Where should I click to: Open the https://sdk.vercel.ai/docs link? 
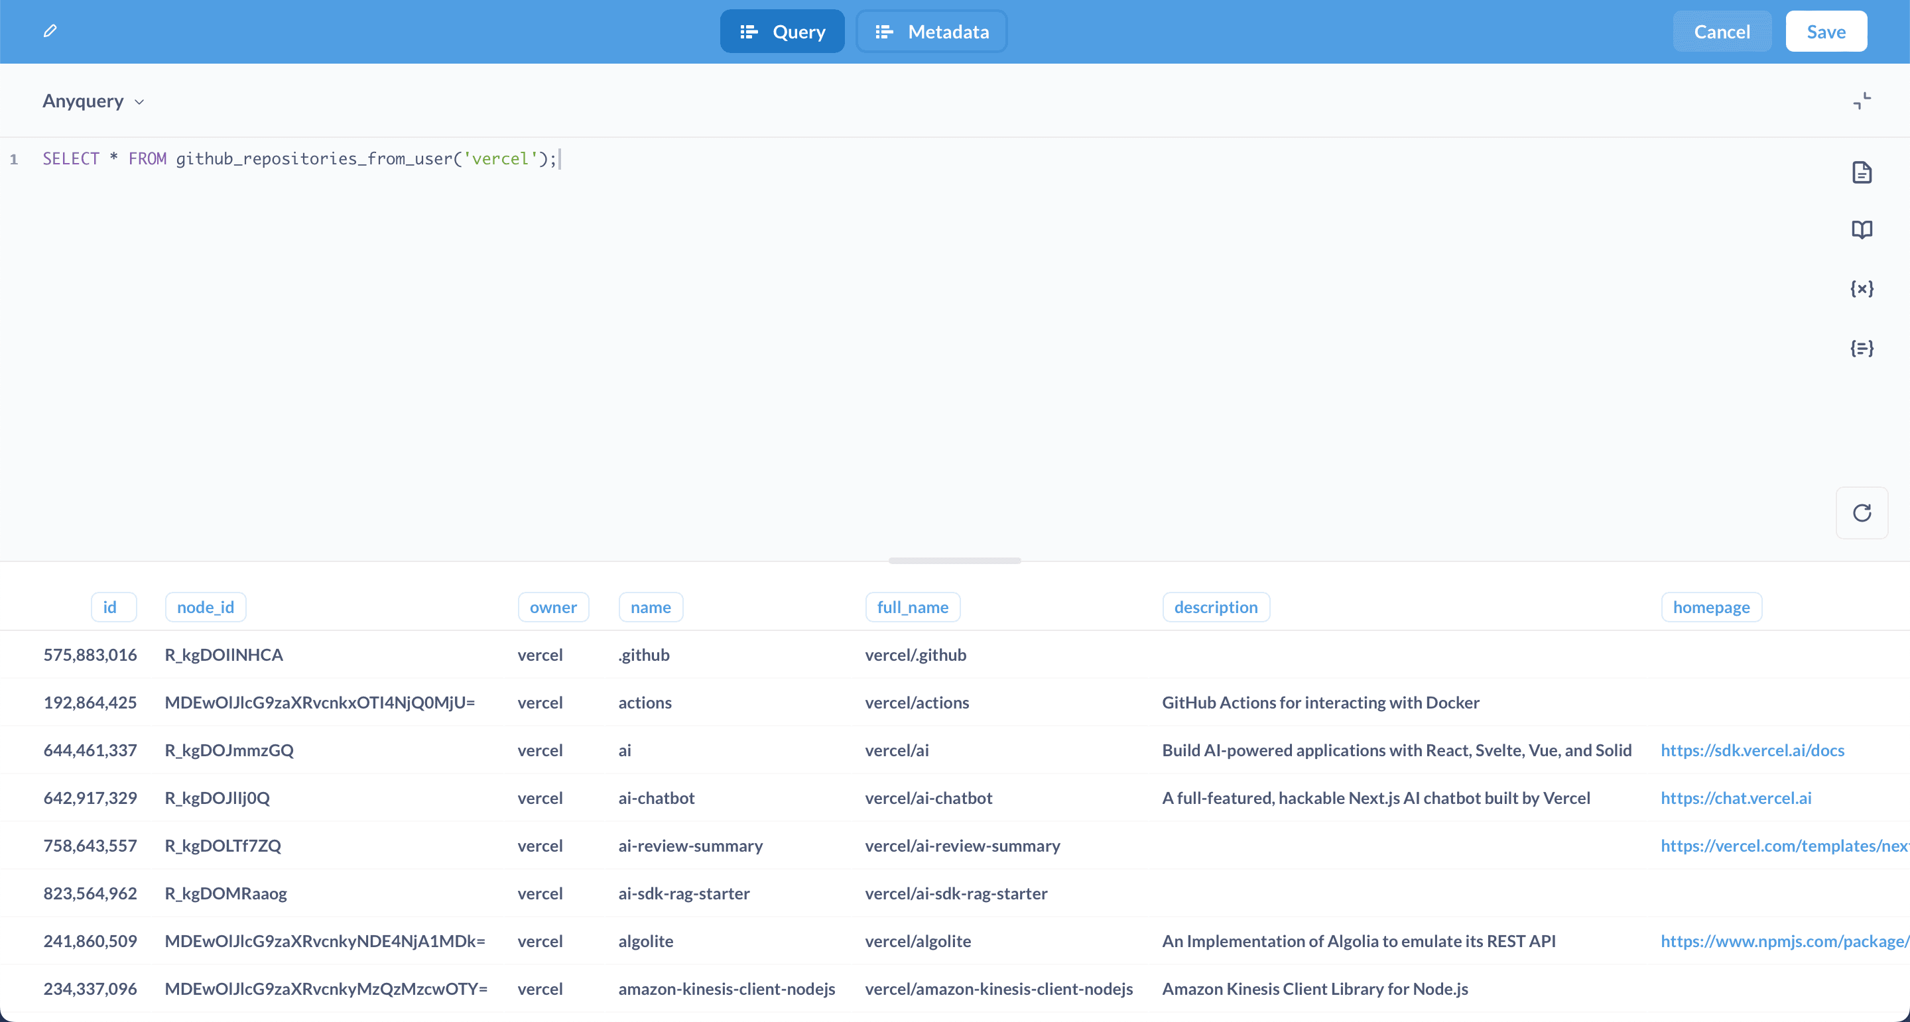[1752, 750]
